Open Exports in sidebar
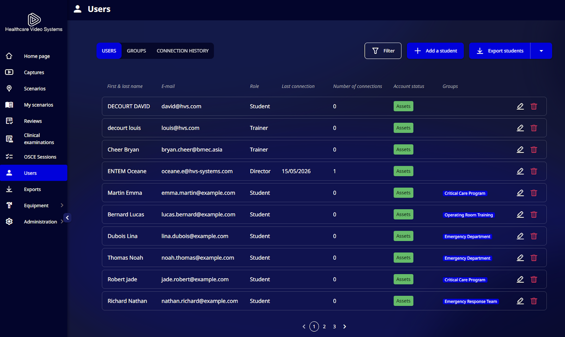Image resolution: width=565 pixels, height=337 pixels. coord(34,189)
